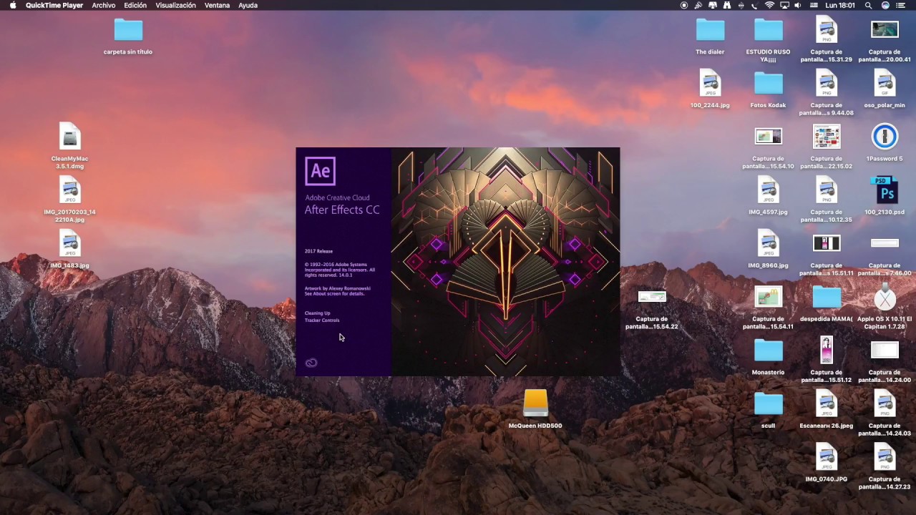
Task: Select the IMG_8960.jpg file
Action: (768, 243)
